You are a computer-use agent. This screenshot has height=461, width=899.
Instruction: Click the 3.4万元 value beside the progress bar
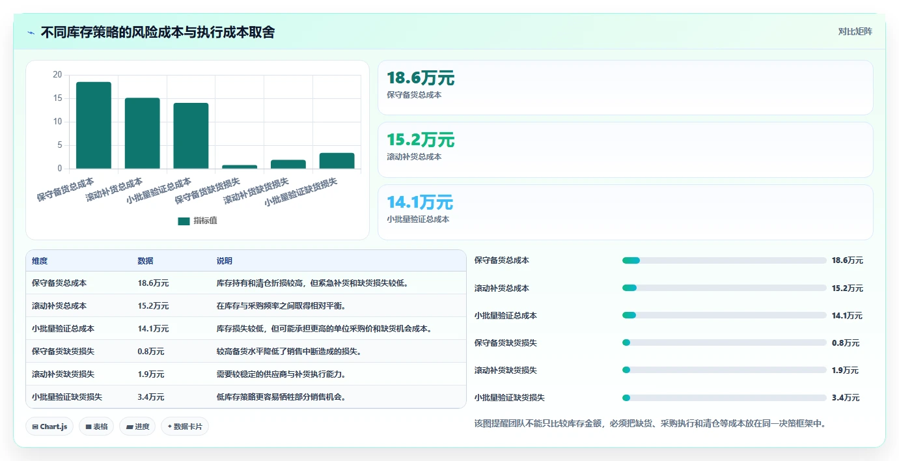(x=846, y=398)
